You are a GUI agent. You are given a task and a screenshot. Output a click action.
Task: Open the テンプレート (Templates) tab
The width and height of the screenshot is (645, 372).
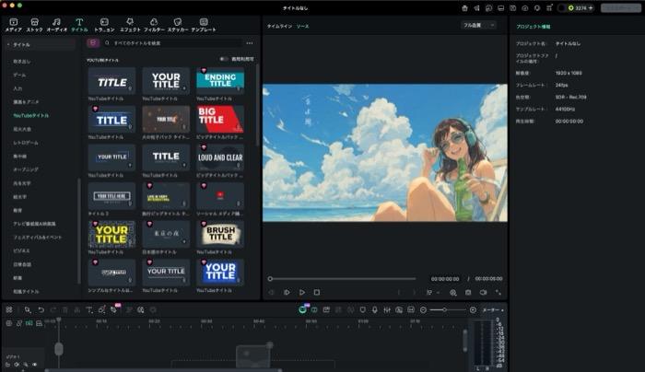[x=204, y=25]
